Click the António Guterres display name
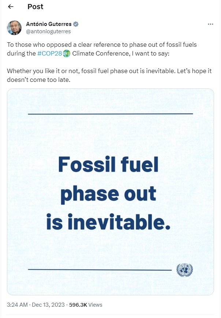This screenshot has width=221, height=318. pyautogui.click(x=49, y=24)
